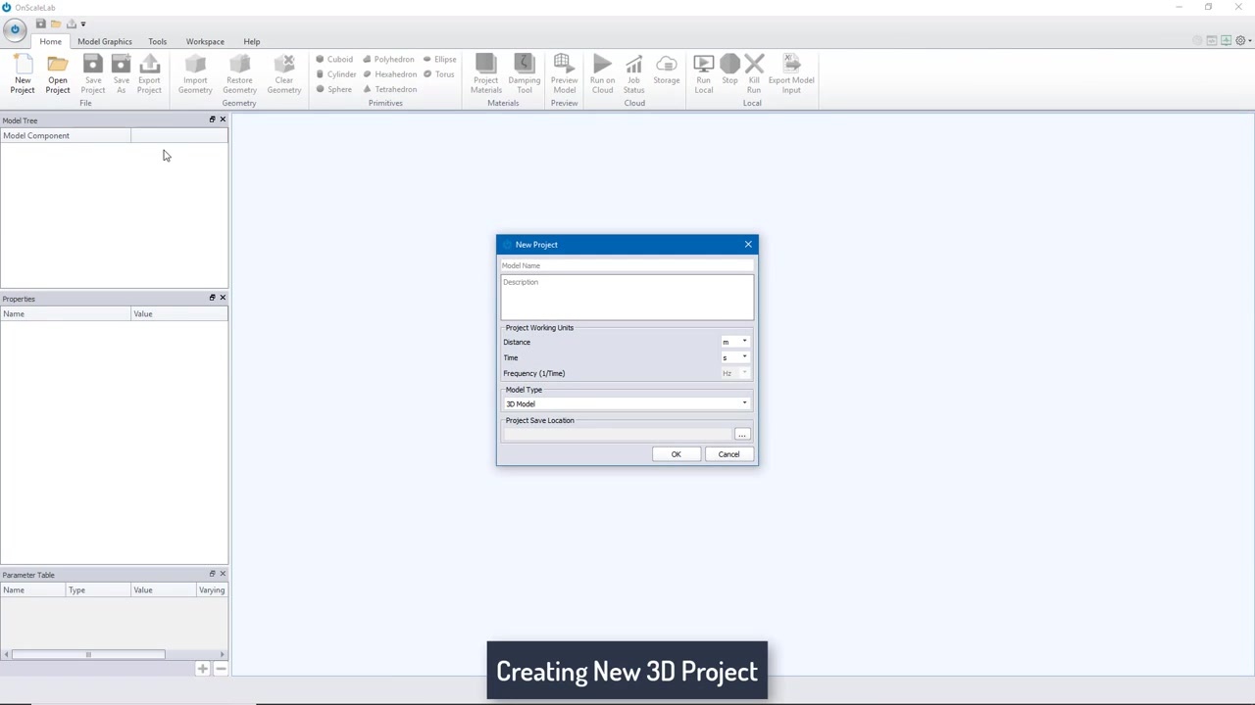Open the Damping Tool
Image resolution: width=1255 pixels, height=705 pixels.
point(524,74)
